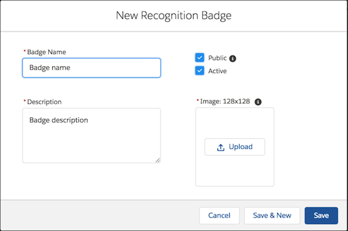The width and height of the screenshot is (348, 231).
Task: Grab the Description textarea resize handle
Action: pyautogui.click(x=158, y=160)
